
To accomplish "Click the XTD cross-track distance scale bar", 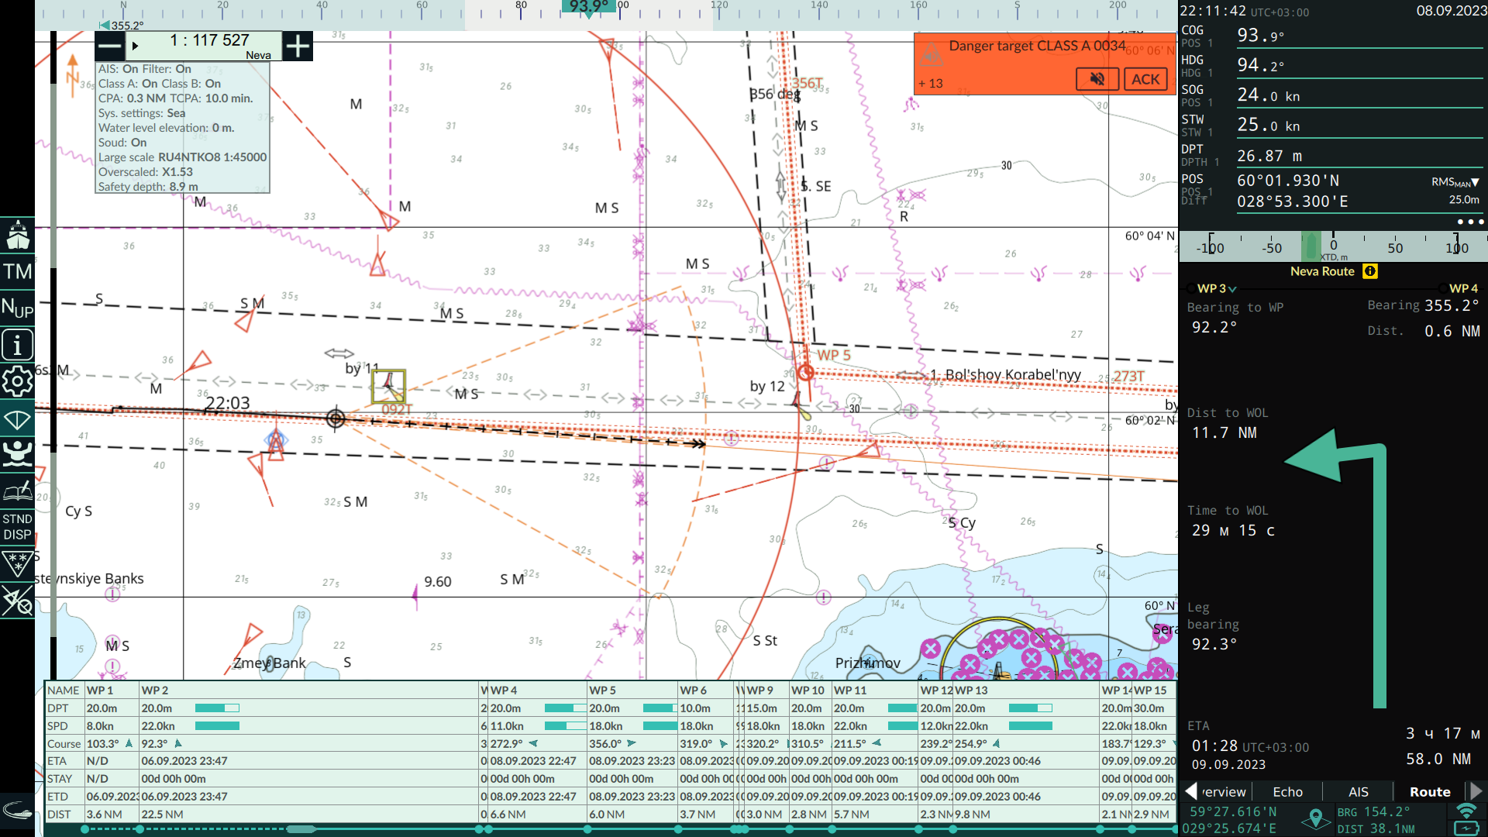I will [x=1333, y=246].
